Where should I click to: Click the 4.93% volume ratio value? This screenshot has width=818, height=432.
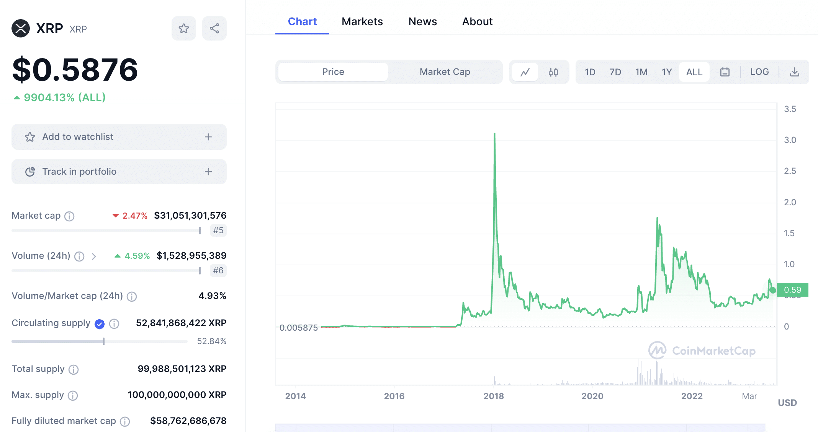[x=213, y=296]
